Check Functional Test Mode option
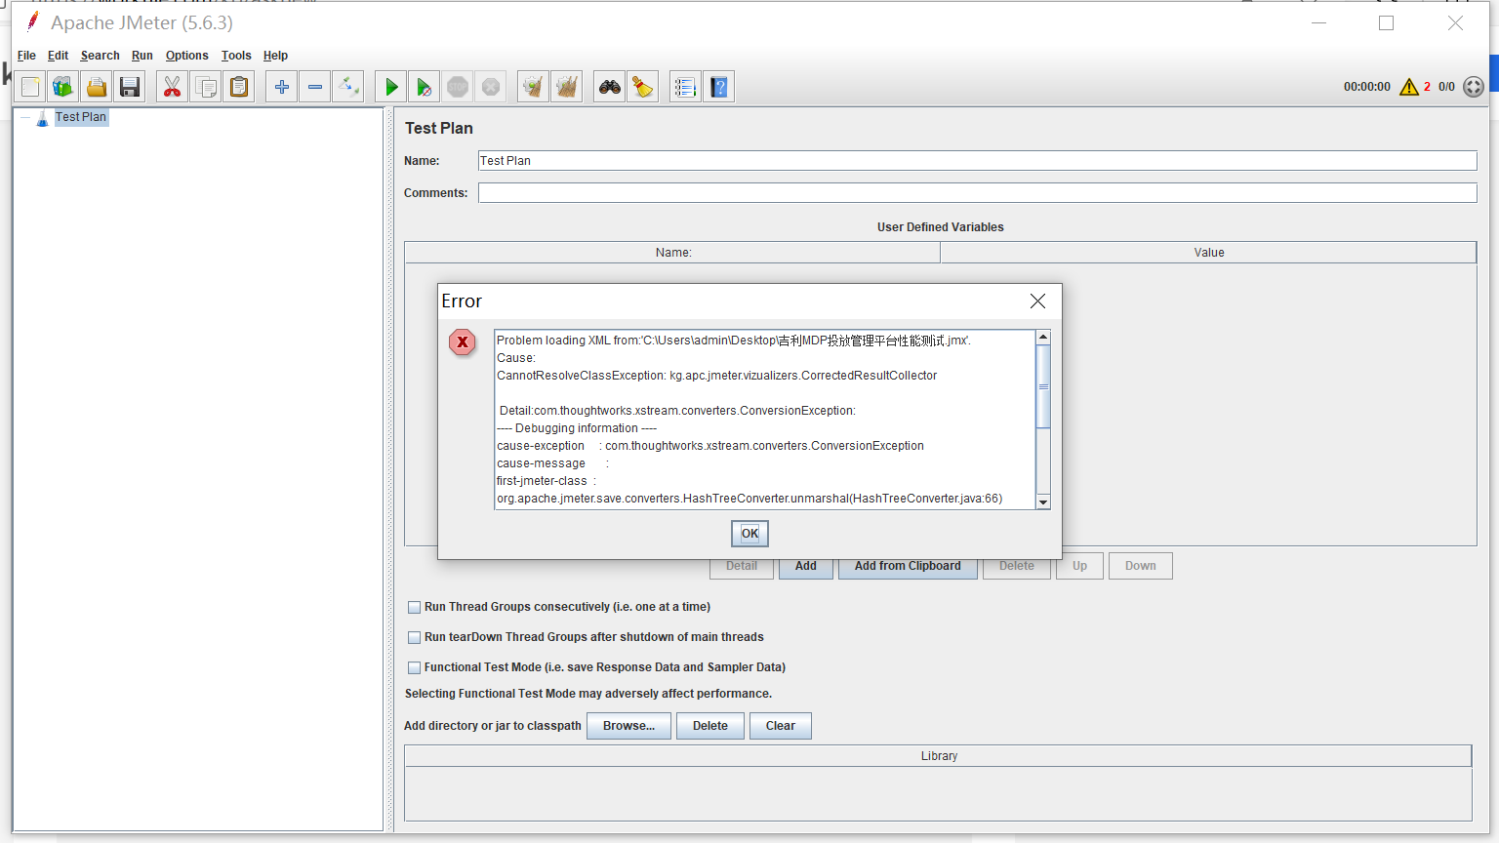This screenshot has height=843, width=1499. click(x=414, y=667)
